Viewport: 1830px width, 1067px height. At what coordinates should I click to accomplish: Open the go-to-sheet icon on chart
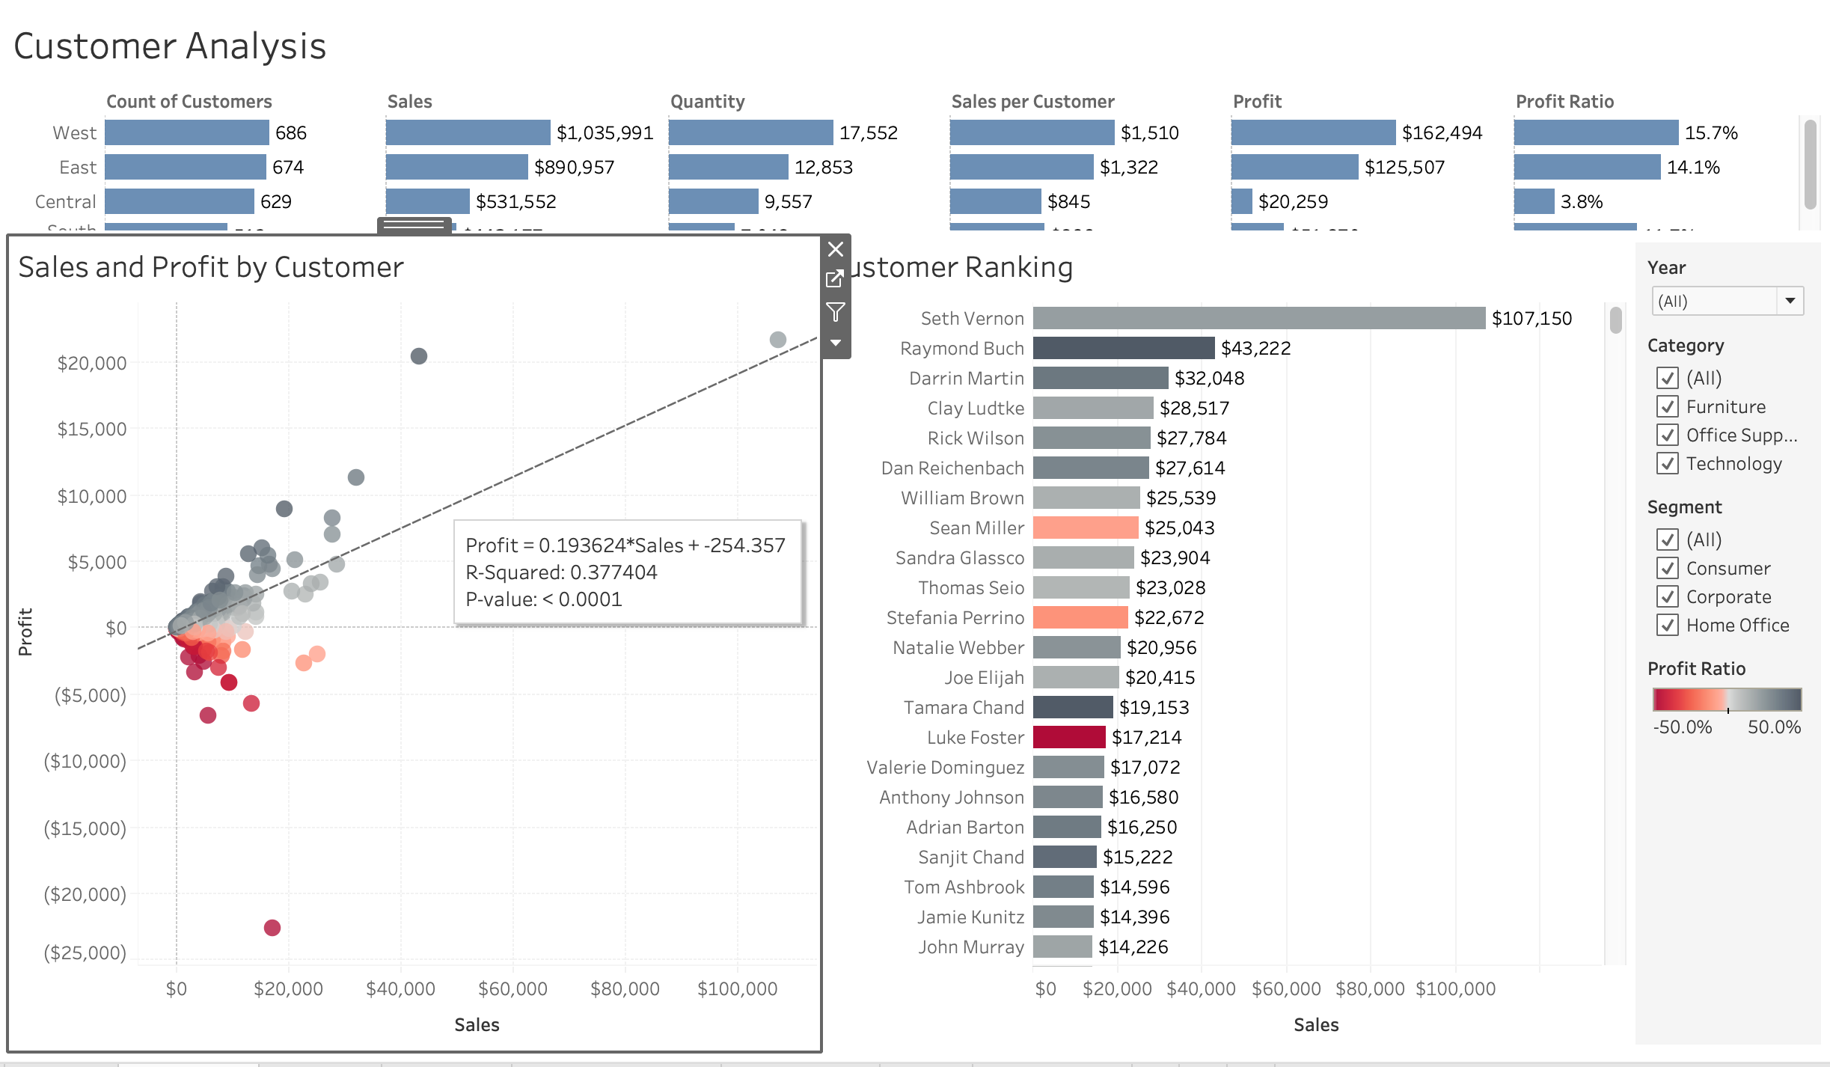[x=835, y=279]
